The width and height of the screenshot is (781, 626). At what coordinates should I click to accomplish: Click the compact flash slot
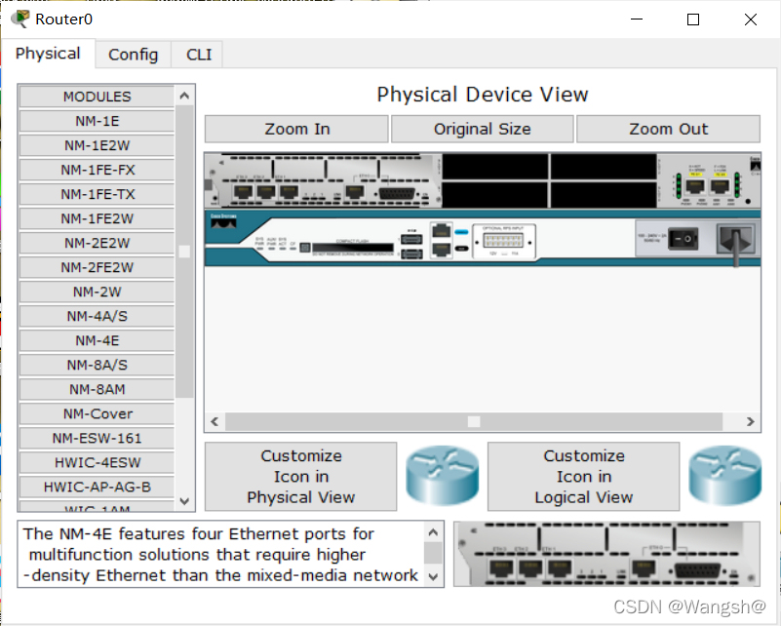353,248
